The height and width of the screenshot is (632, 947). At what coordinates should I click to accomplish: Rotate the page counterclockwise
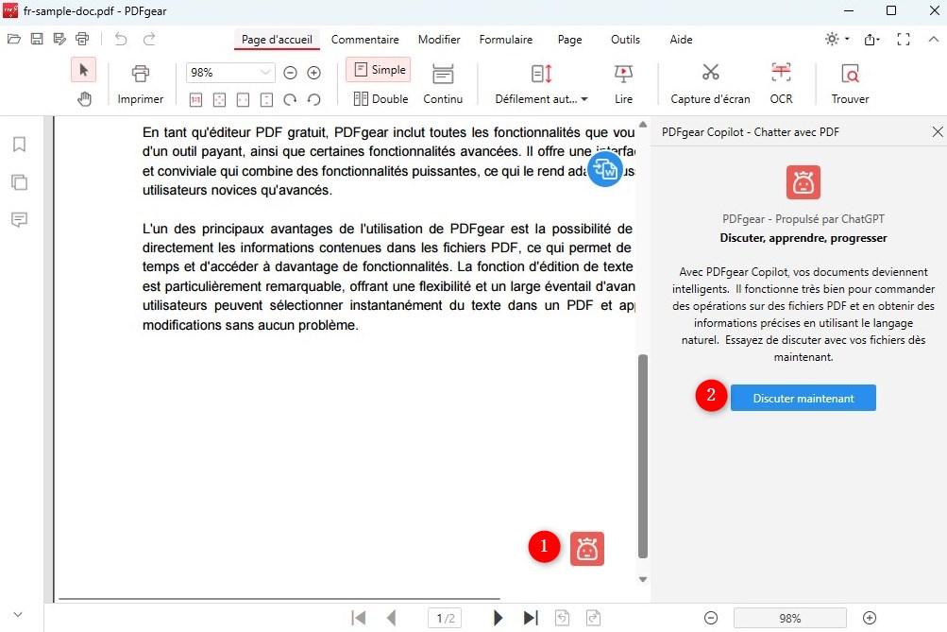pos(314,100)
